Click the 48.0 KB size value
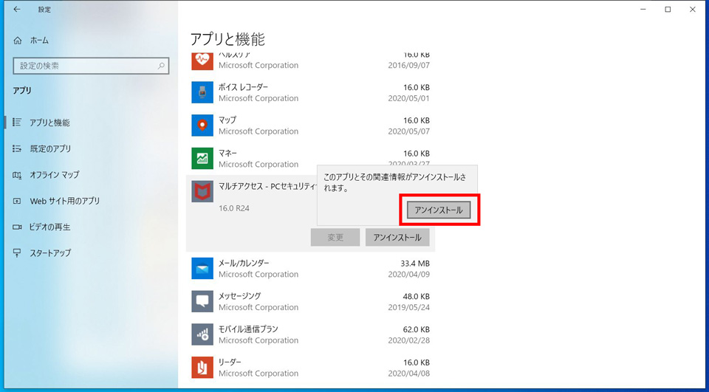The image size is (709, 392). (x=414, y=297)
